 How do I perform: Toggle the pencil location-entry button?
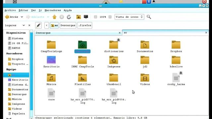tap(38, 25)
